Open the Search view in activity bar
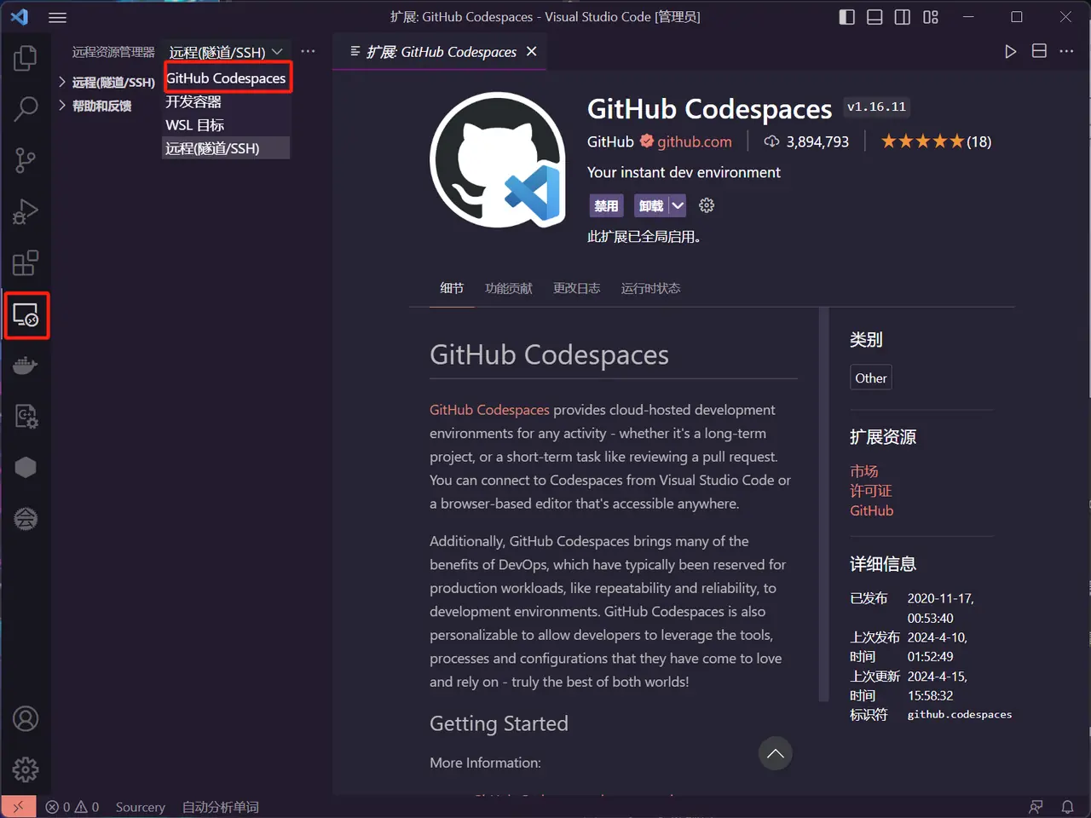1091x818 pixels. tap(26, 109)
